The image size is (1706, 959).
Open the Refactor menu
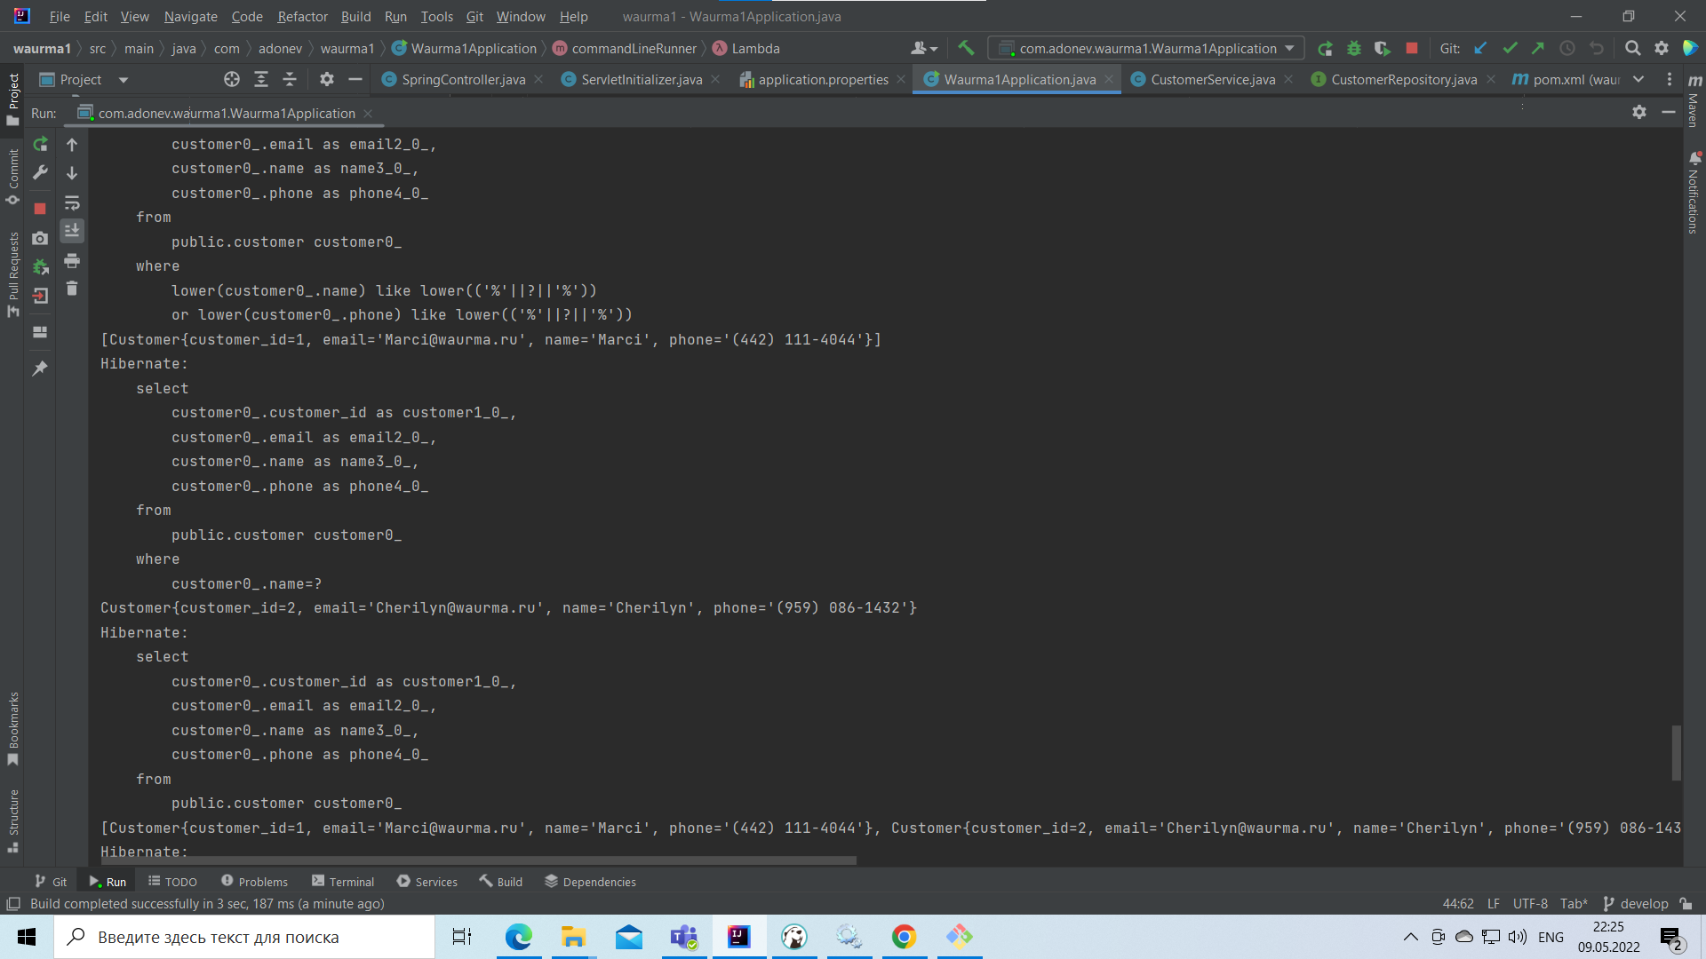click(x=302, y=16)
